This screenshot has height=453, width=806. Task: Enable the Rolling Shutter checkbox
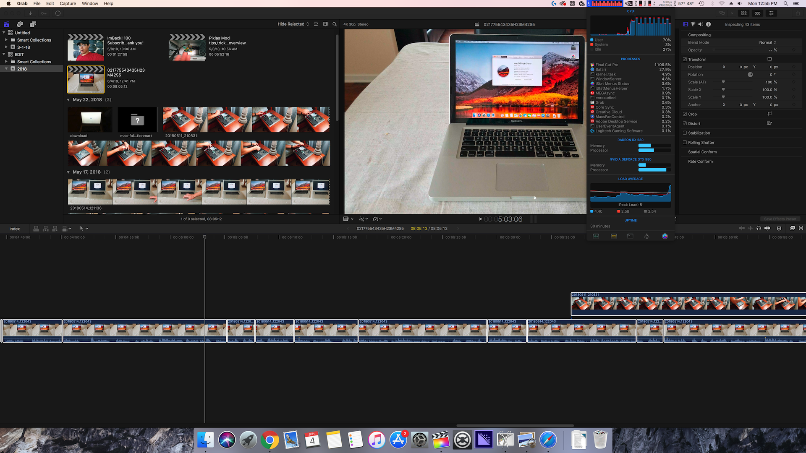(685, 142)
